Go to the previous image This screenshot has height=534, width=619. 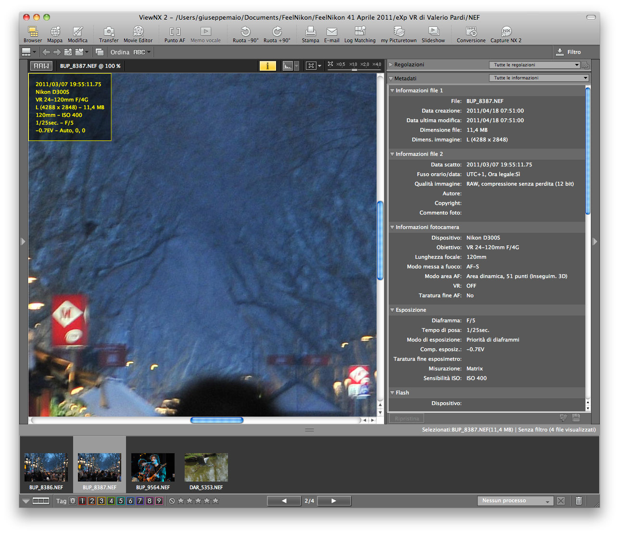(x=284, y=501)
